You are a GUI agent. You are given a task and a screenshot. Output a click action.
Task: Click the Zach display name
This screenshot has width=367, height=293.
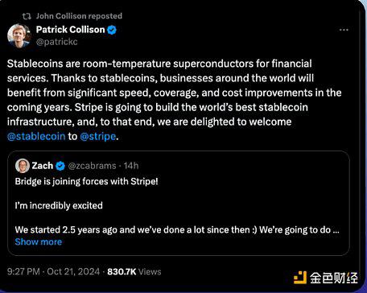[x=43, y=166]
